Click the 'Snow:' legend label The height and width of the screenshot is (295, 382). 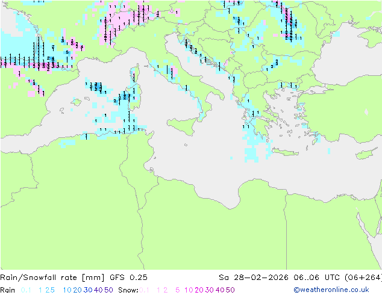coord(128,290)
